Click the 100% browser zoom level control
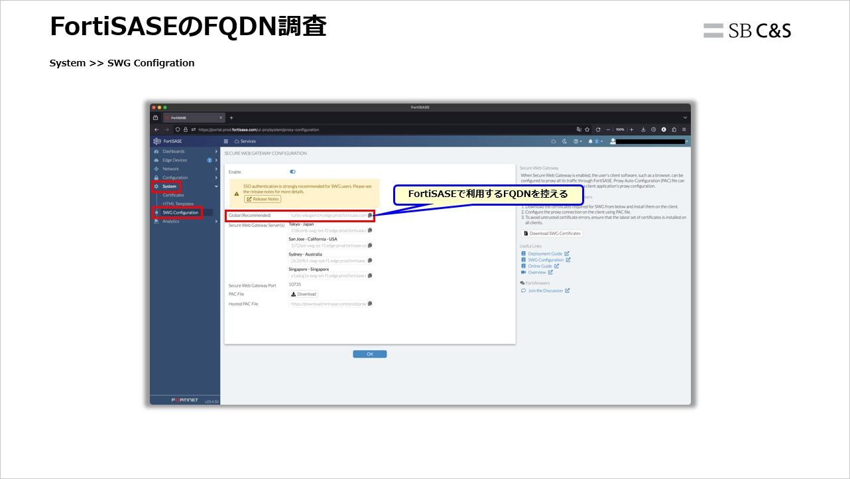Screen dimensions: 850x479 click(x=619, y=129)
